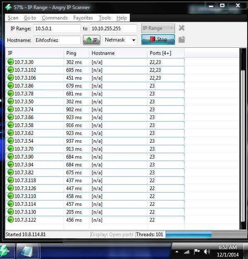The width and height of the screenshot is (248, 259).
Task: Click the green status icon for 10.7.3.62
Action: [10, 133]
